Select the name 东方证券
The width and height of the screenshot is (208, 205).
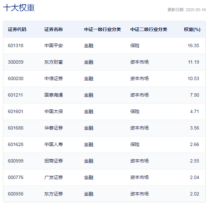53,194
